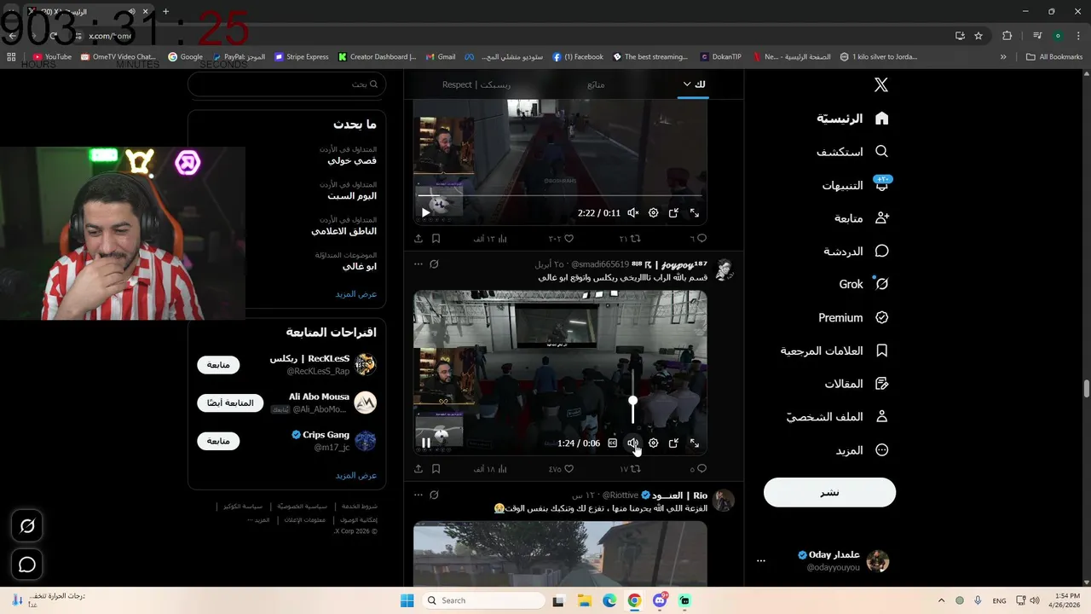1091x614 pixels.
Task: Enter fullscreen on joypoy video
Action: (694, 443)
